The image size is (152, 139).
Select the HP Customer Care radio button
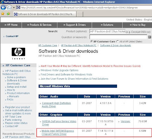(92, 41)
